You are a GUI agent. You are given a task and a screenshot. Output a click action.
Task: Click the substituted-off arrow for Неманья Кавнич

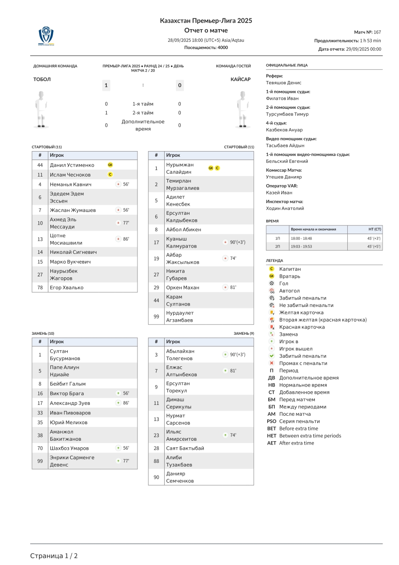tap(118, 185)
